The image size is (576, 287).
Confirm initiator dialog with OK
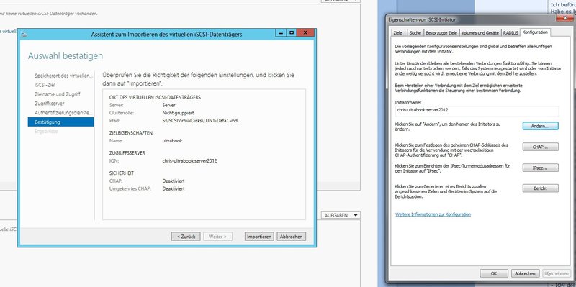(x=494, y=273)
